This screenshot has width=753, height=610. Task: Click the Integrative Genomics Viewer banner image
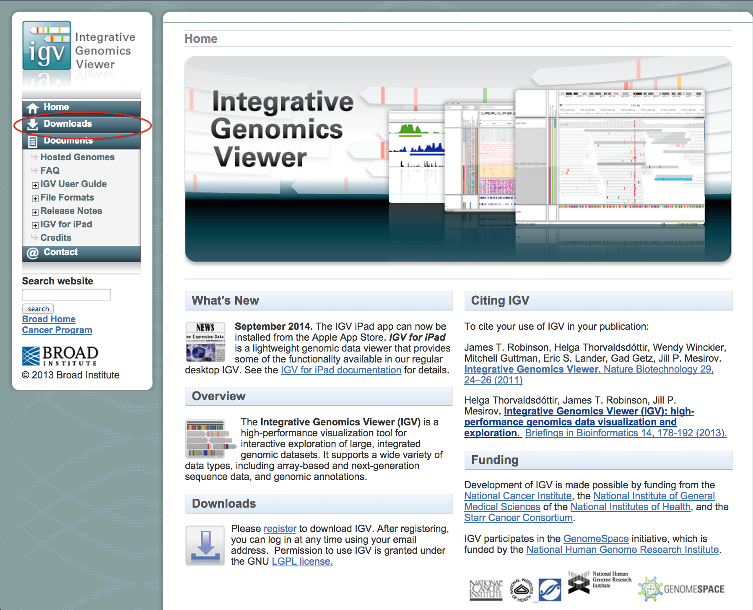tap(458, 159)
